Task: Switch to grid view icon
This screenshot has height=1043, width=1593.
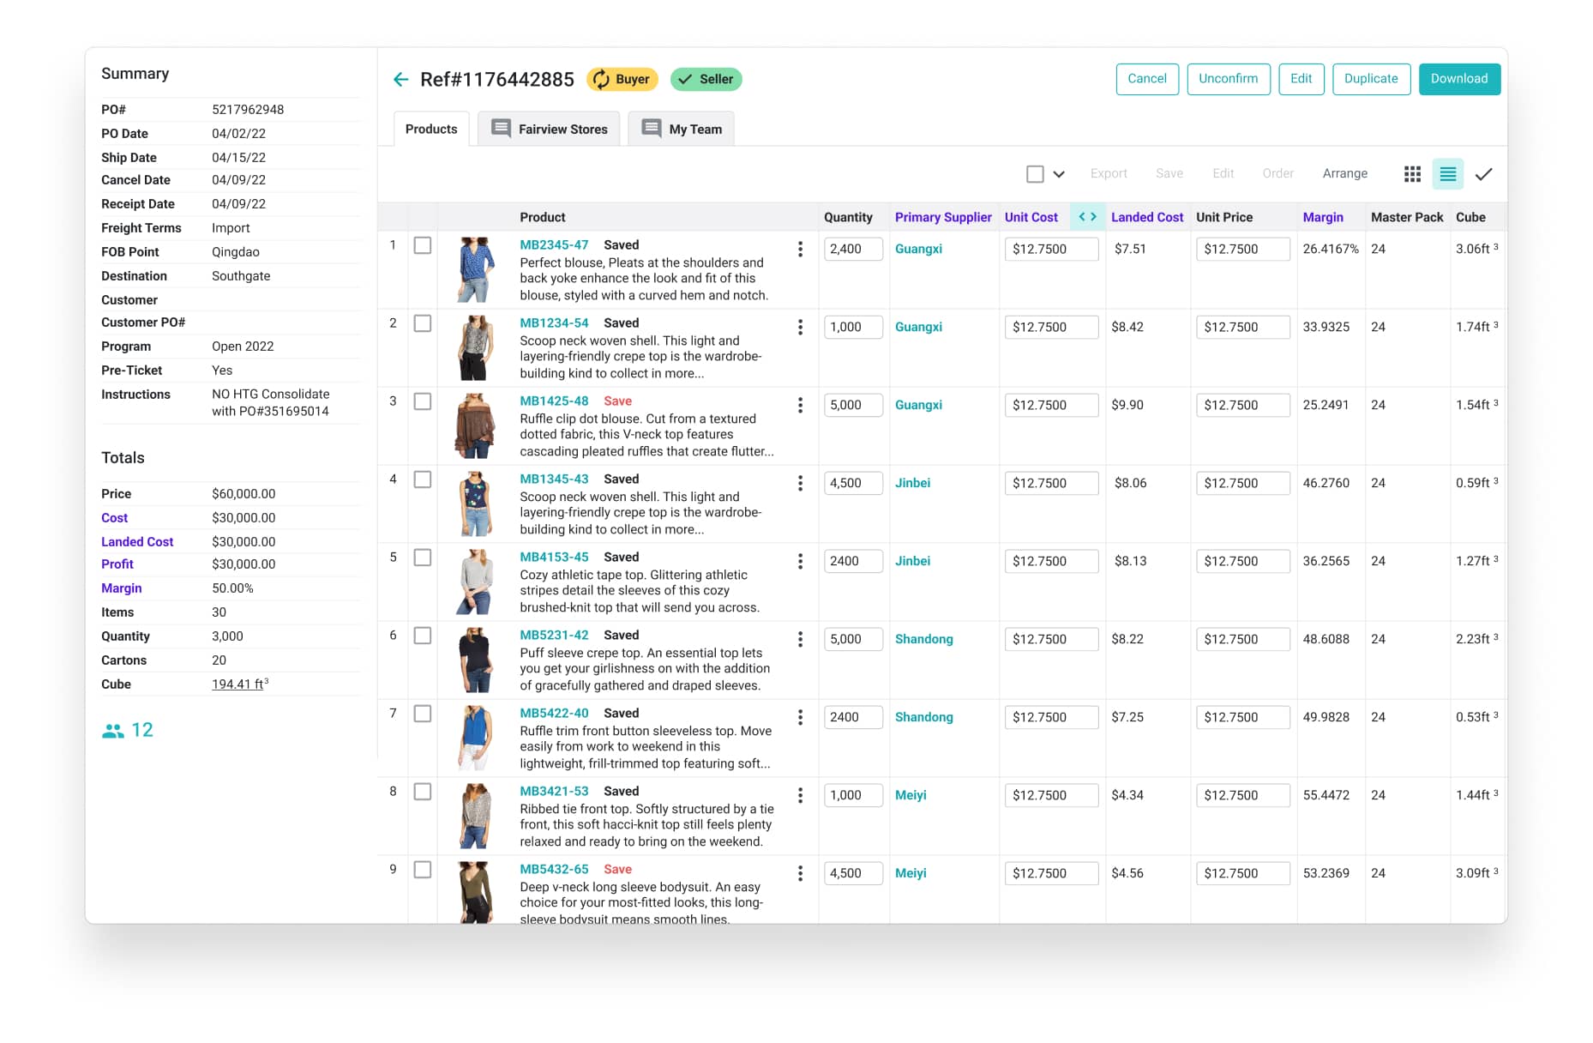Action: [1412, 174]
